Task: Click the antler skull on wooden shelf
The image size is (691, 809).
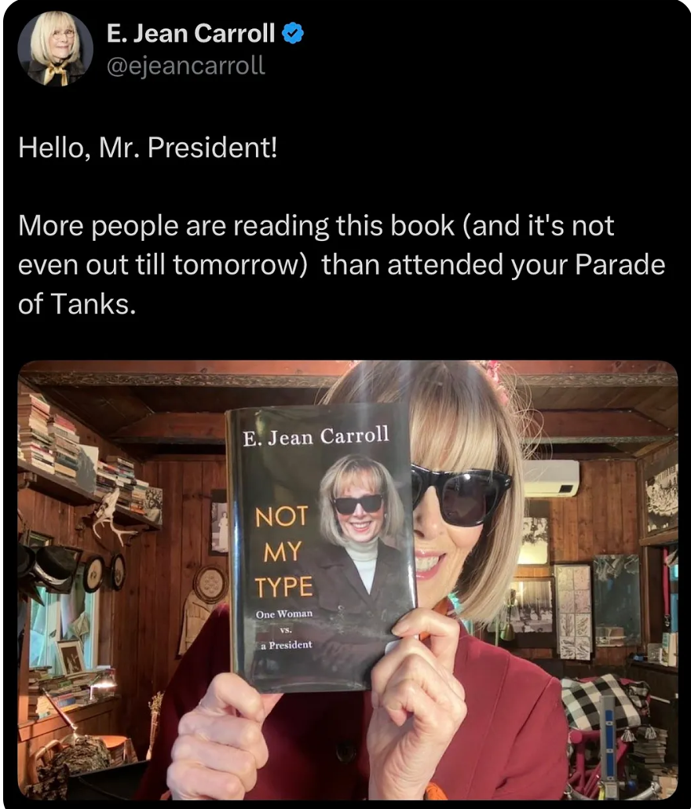Action: click(x=111, y=513)
